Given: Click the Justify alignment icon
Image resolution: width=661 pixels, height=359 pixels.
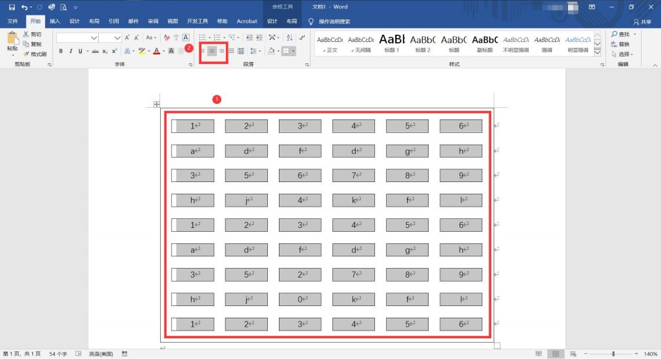Looking at the screenshot, I should (231, 51).
